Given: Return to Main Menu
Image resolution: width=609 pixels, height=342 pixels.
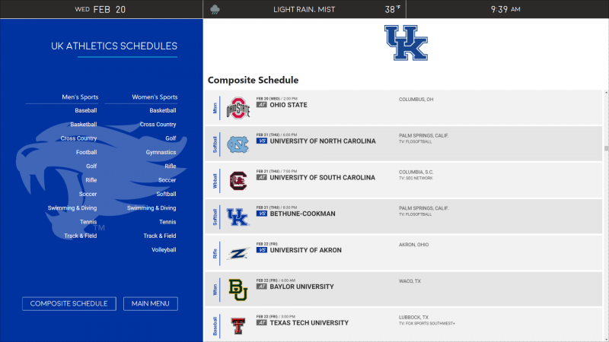Looking at the screenshot, I should pyautogui.click(x=151, y=303).
